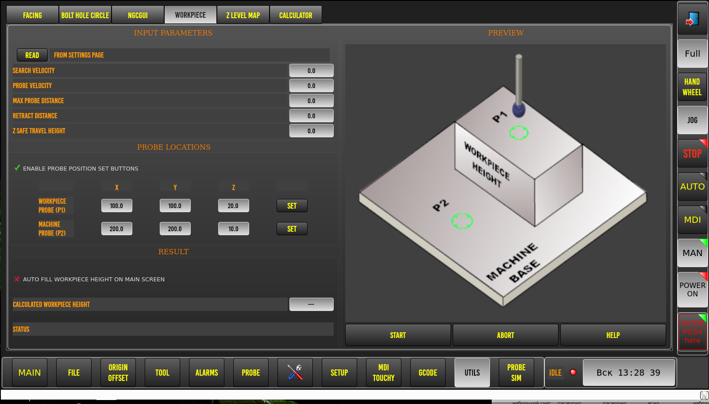The image size is (709, 404).
Task: Click Workpiece Probe P1 Y field 100.0
Action: (175, 206)
